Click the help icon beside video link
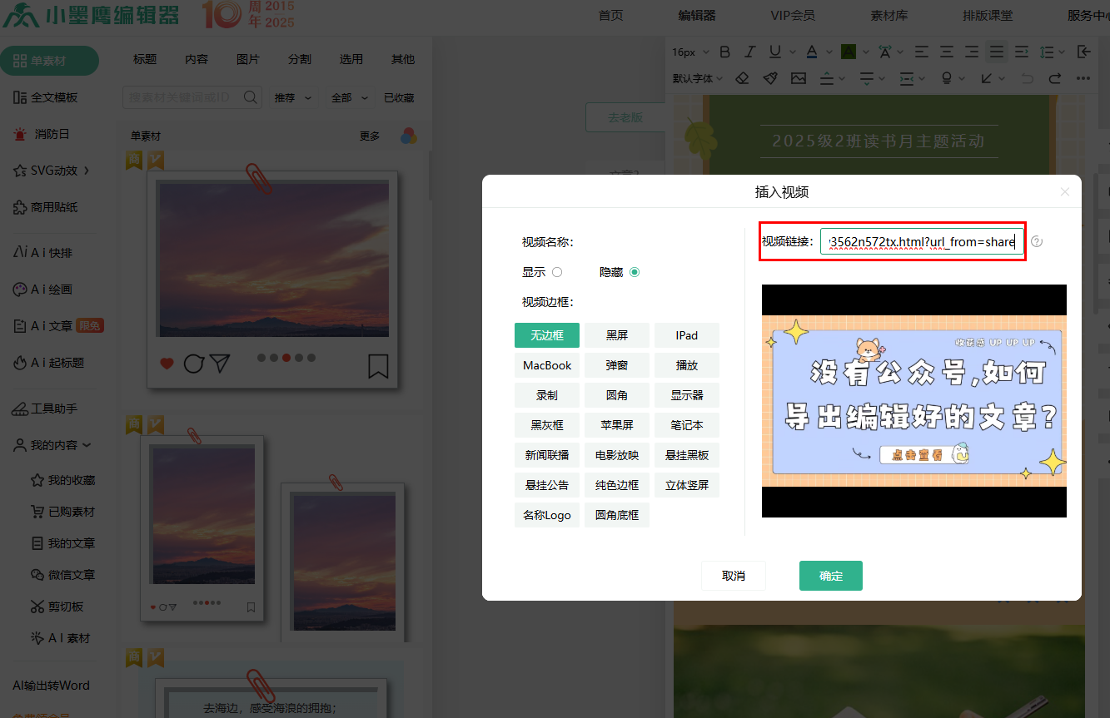 point(1037,242)
